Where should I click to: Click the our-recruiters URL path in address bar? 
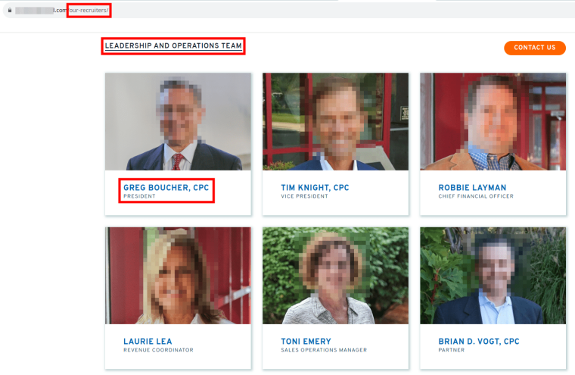tap(89, 11)
